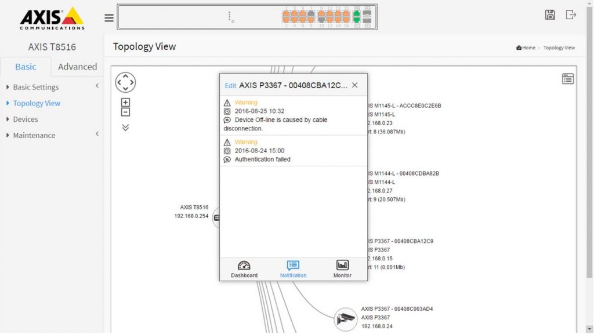Select the Notification view in the device dialog
594x334 pixels.
(x=293, y=269)
